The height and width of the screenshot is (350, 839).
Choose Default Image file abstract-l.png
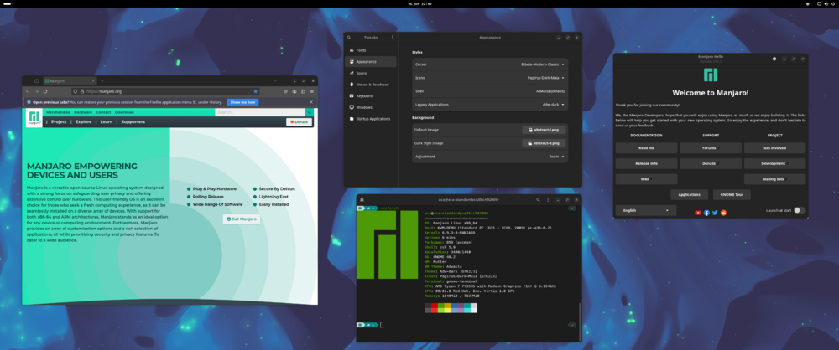544,130
